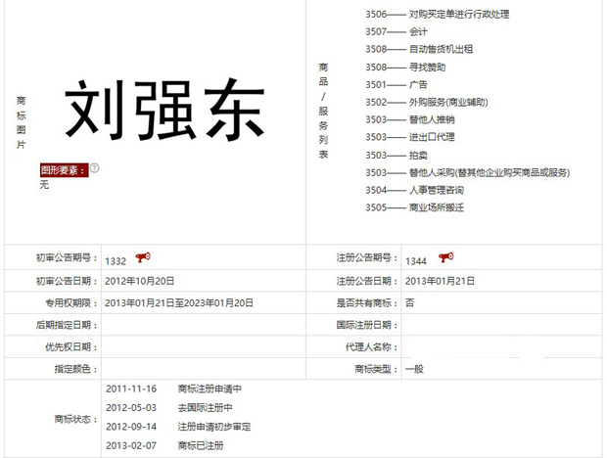
Task: Click the megaphone icon next to 1344
Action: (x=446, y=257)
